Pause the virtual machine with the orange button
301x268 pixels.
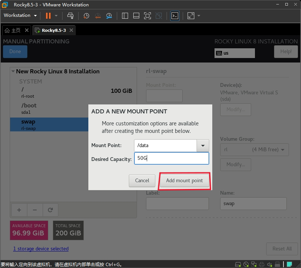[48, 16]
